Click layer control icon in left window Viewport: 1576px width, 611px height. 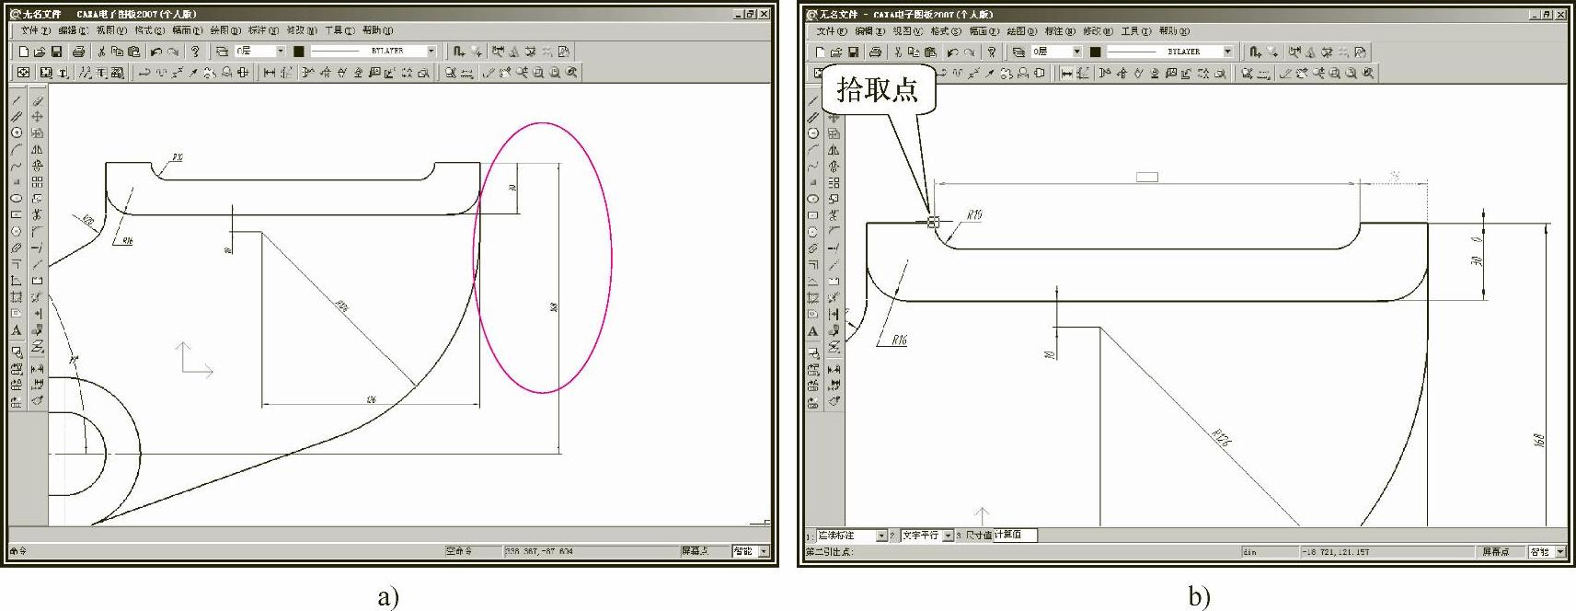(222, 52)
